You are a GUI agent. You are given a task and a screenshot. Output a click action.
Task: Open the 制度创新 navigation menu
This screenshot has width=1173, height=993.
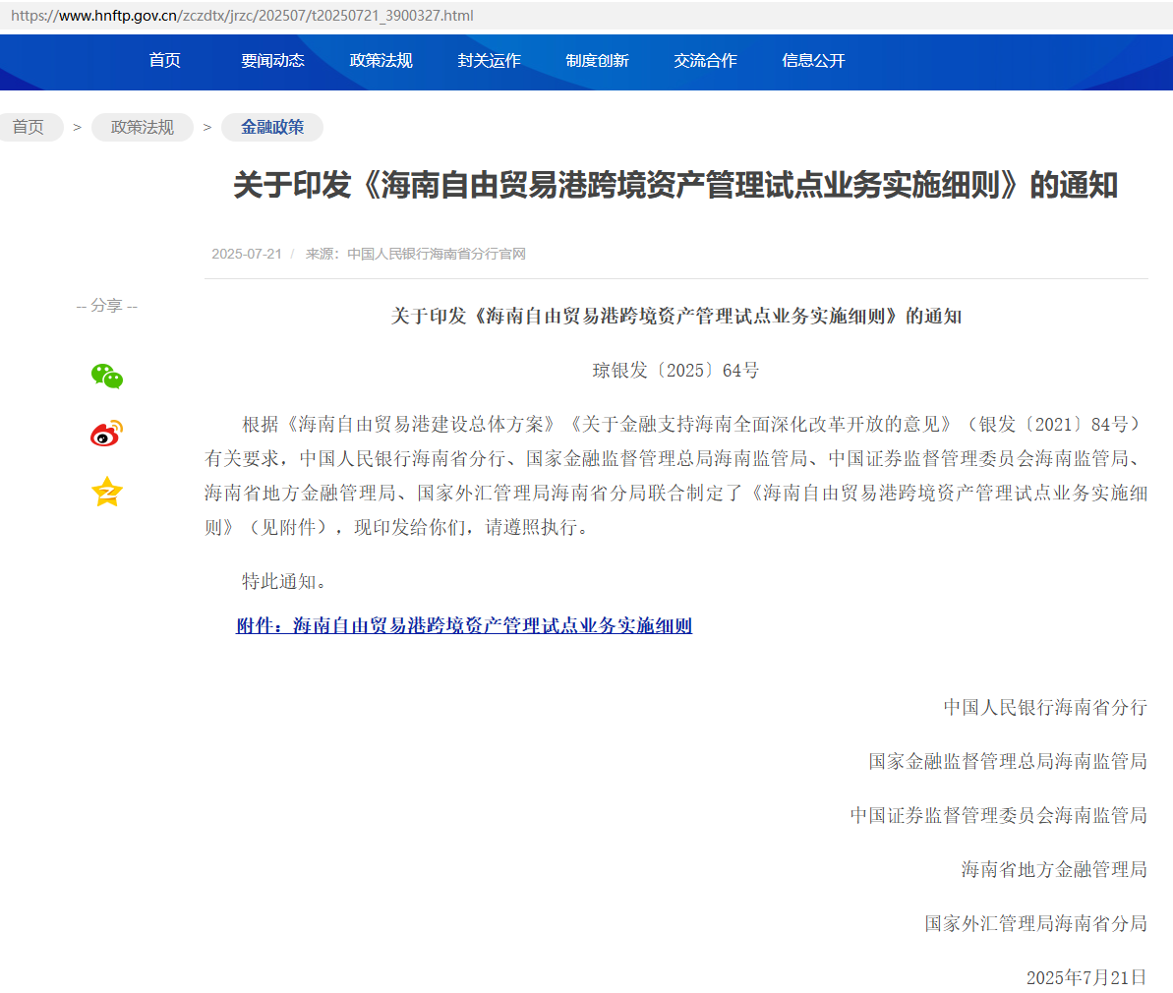[x=597, y=61]
